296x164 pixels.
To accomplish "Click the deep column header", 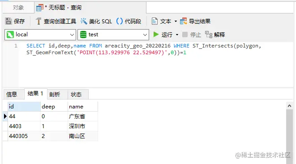I will [x=54, y=107].
